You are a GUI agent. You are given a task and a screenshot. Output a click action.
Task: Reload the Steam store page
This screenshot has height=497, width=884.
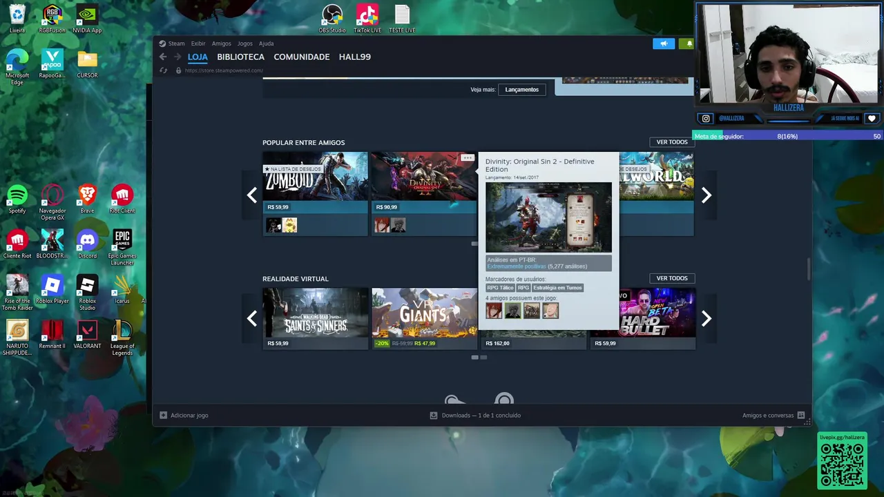point(163,70)
